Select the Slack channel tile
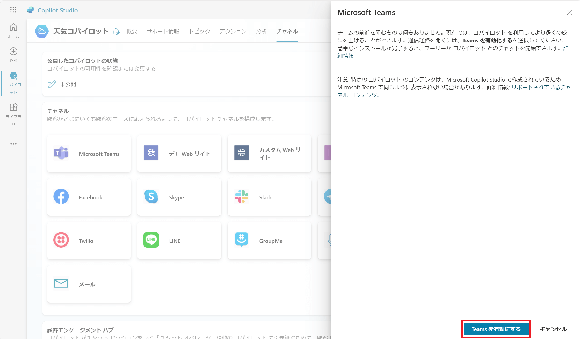The width and height of the screenshot is (580, 339). tap(269, 197)
